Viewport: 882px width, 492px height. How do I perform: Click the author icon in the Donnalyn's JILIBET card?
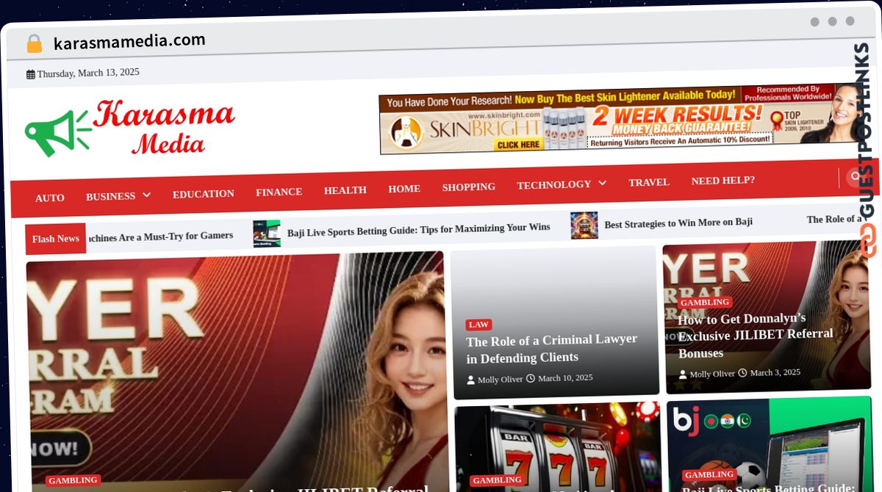683,375
